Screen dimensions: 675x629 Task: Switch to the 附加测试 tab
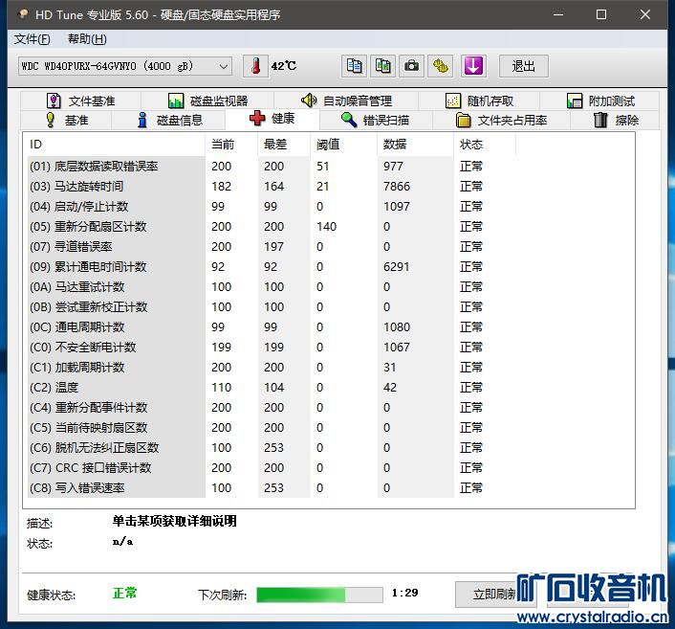pyautogui.click(x=600, y=101)
